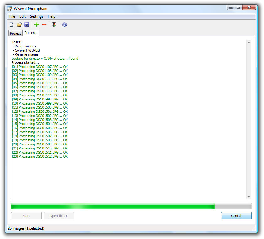Click the Wiseval Photophant title bar app icon
The width and height of the screenshot is (264, 239).
point(10,9)
